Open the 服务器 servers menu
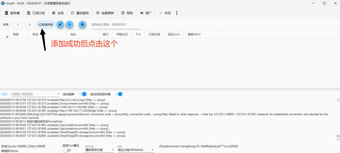Viewport: 340px width, 153px height. coord(12,13)
